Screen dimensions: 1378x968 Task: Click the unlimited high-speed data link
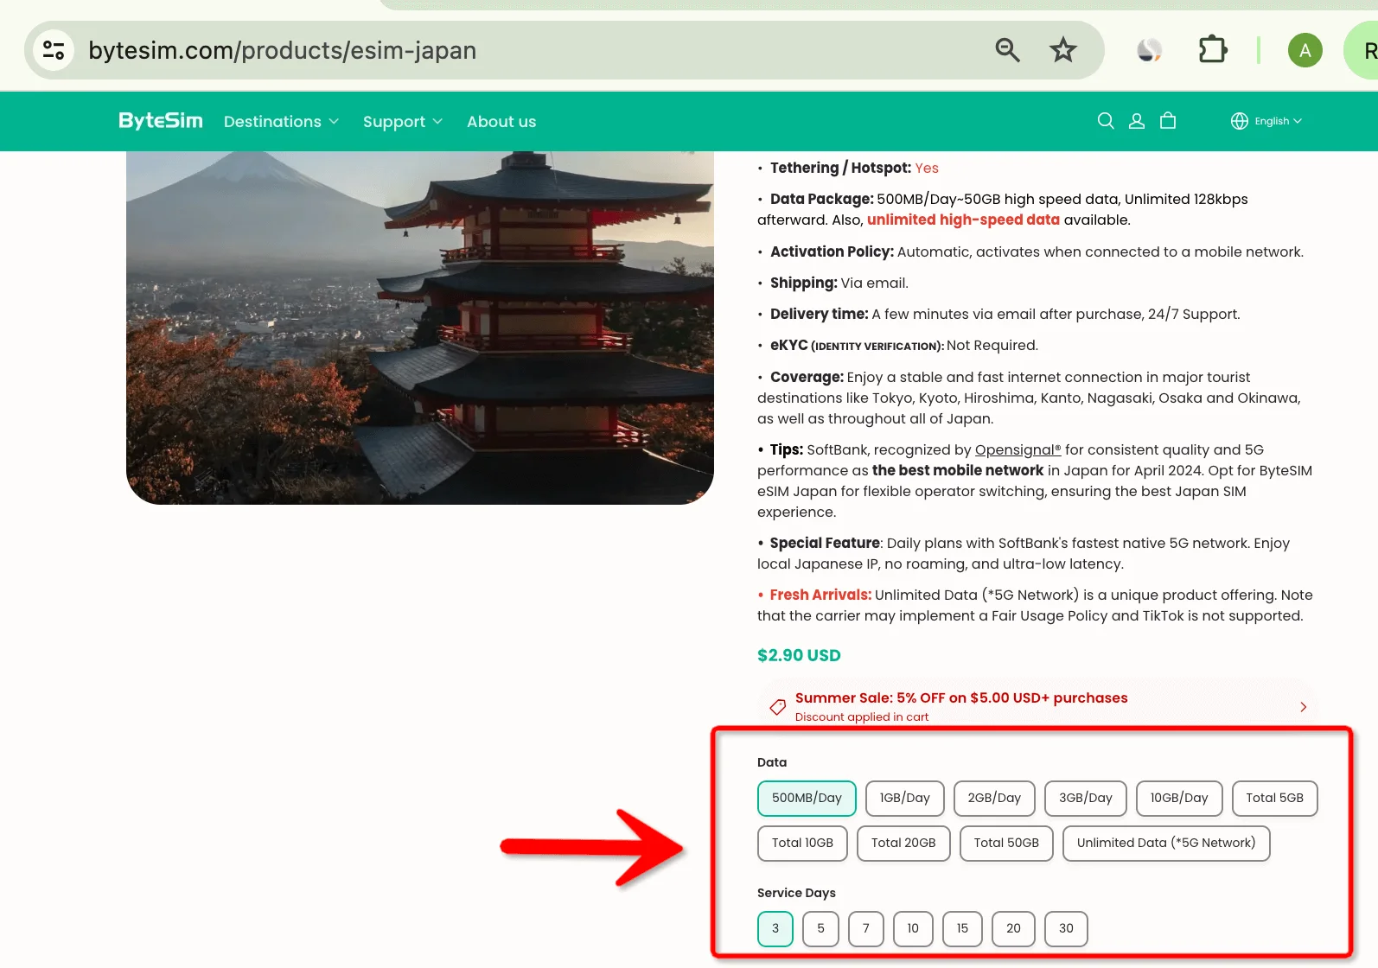pyautogui.click(x=963, y=220)
